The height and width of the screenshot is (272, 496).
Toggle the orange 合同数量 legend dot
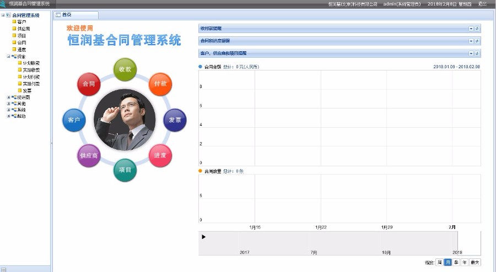[200, 171]
